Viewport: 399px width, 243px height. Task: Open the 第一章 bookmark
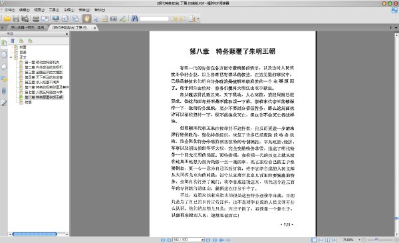point(42,62)
